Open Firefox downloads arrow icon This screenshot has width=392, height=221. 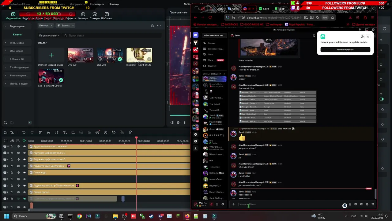pos(350,17)
